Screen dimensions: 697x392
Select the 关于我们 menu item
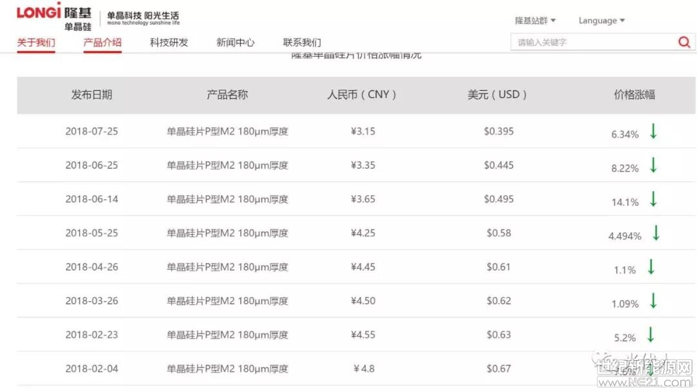pos(35,42)
